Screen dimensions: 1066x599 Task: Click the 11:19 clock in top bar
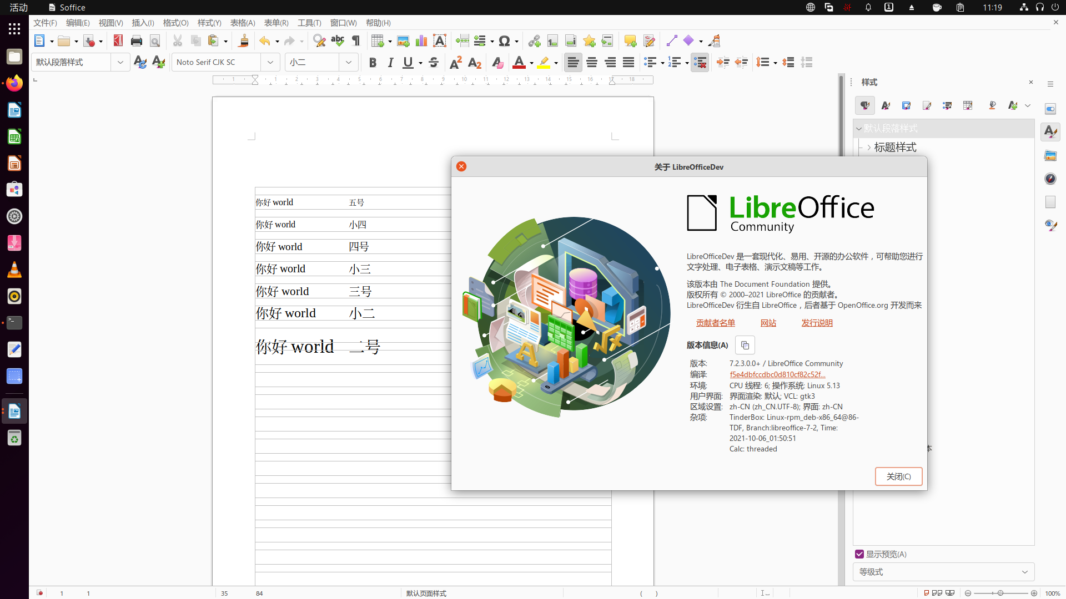pyautogui.click(x=992, y=7)
